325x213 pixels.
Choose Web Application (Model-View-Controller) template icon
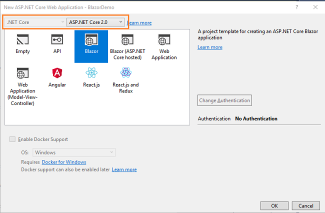click(x=22, y=73)
